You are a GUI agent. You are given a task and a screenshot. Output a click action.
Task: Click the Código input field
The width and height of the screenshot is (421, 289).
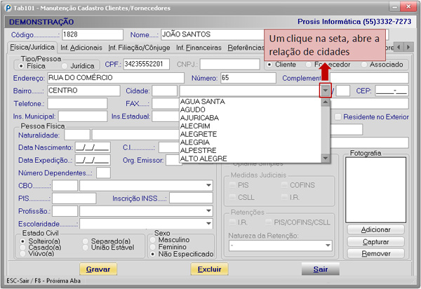point(93,34)
